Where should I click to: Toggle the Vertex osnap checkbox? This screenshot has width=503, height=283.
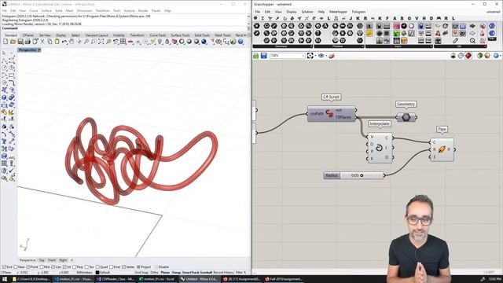(124, 267)
